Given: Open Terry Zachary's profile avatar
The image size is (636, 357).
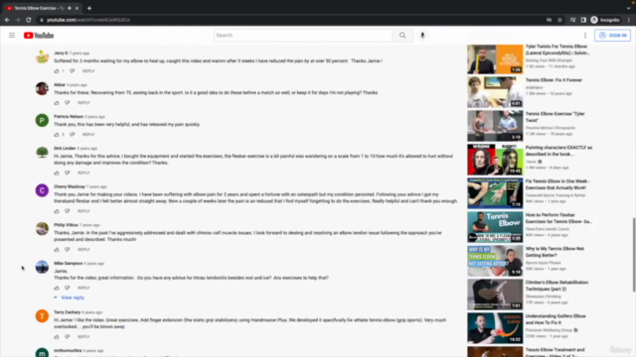Looking at the screenshot, I should [42, 316].
